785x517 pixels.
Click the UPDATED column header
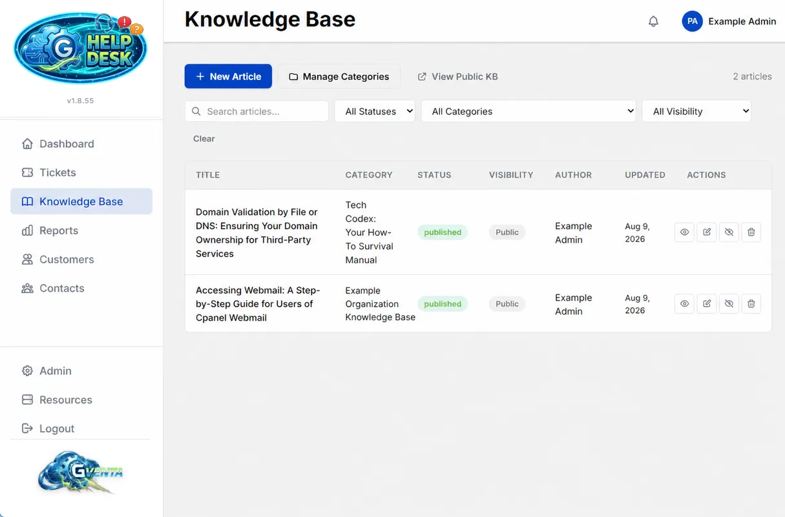[645, 175]
